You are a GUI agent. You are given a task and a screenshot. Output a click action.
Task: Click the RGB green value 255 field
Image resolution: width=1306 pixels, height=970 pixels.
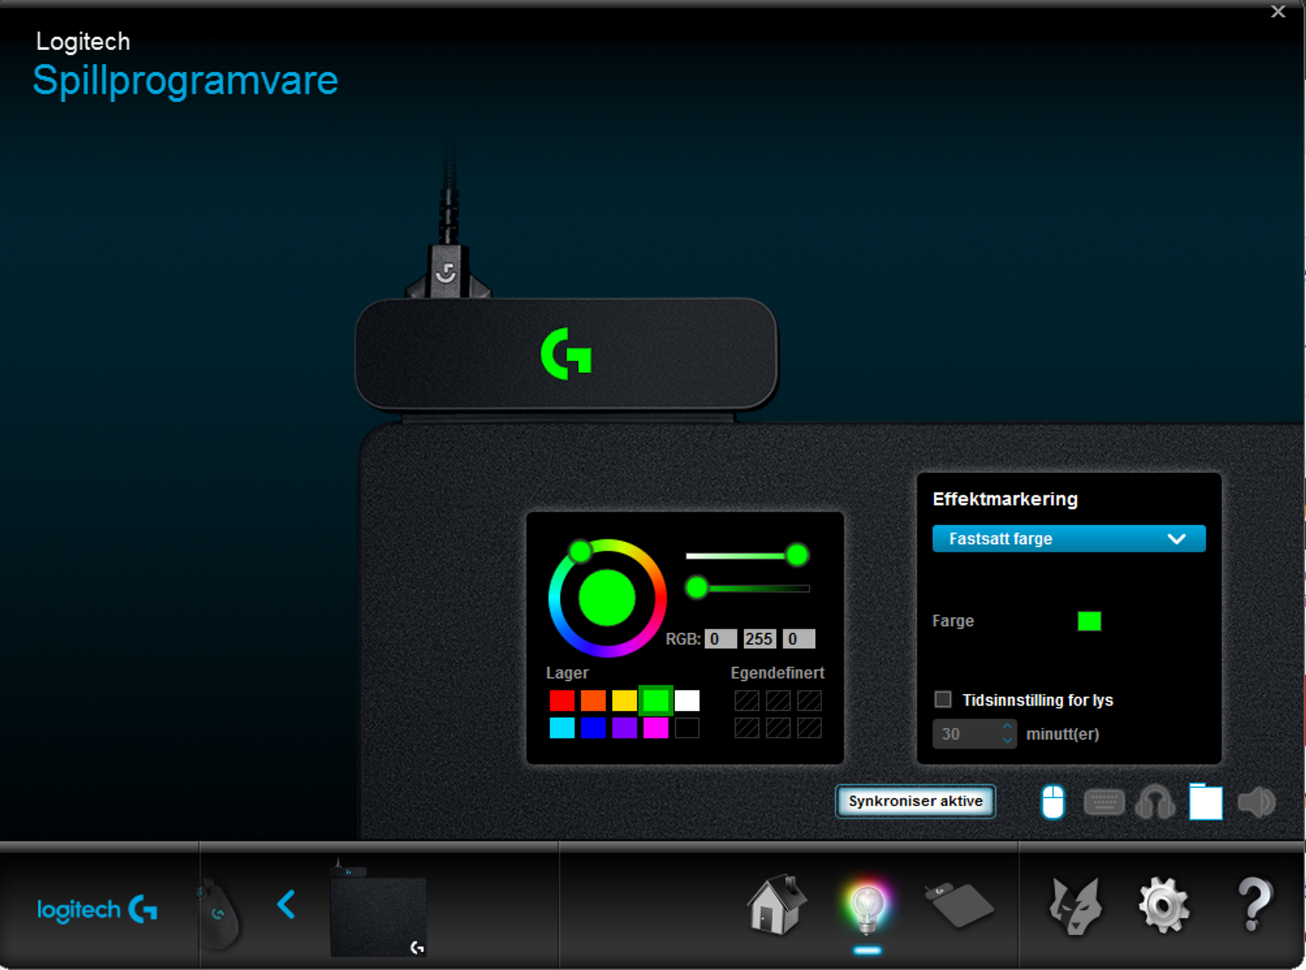pos(759,639)
